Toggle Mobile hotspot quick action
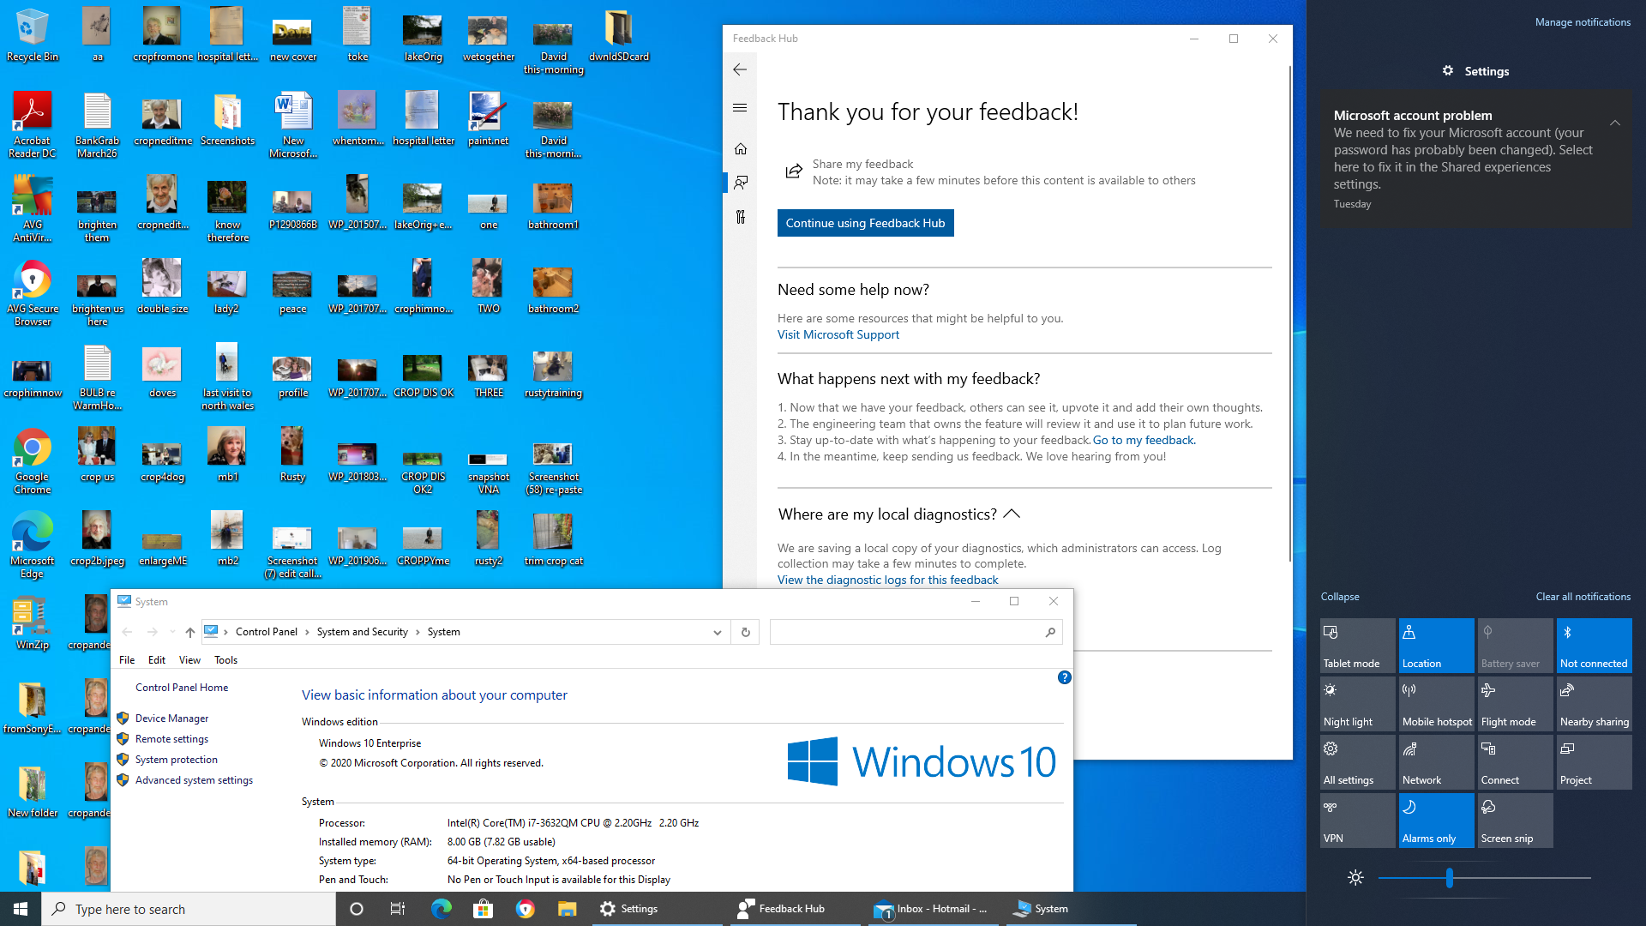 [1436, 704]
